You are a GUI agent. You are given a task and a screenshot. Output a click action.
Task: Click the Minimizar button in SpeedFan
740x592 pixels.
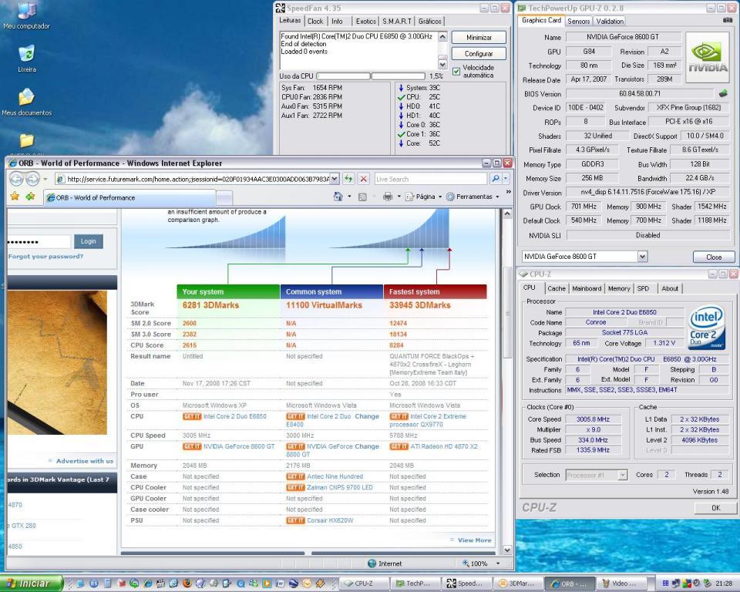479,37
